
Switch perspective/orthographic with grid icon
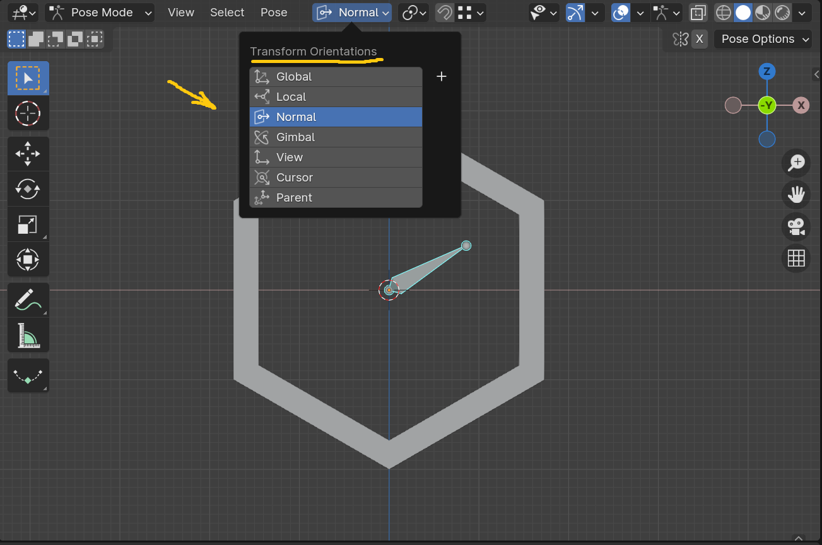[x=796, y=258]
